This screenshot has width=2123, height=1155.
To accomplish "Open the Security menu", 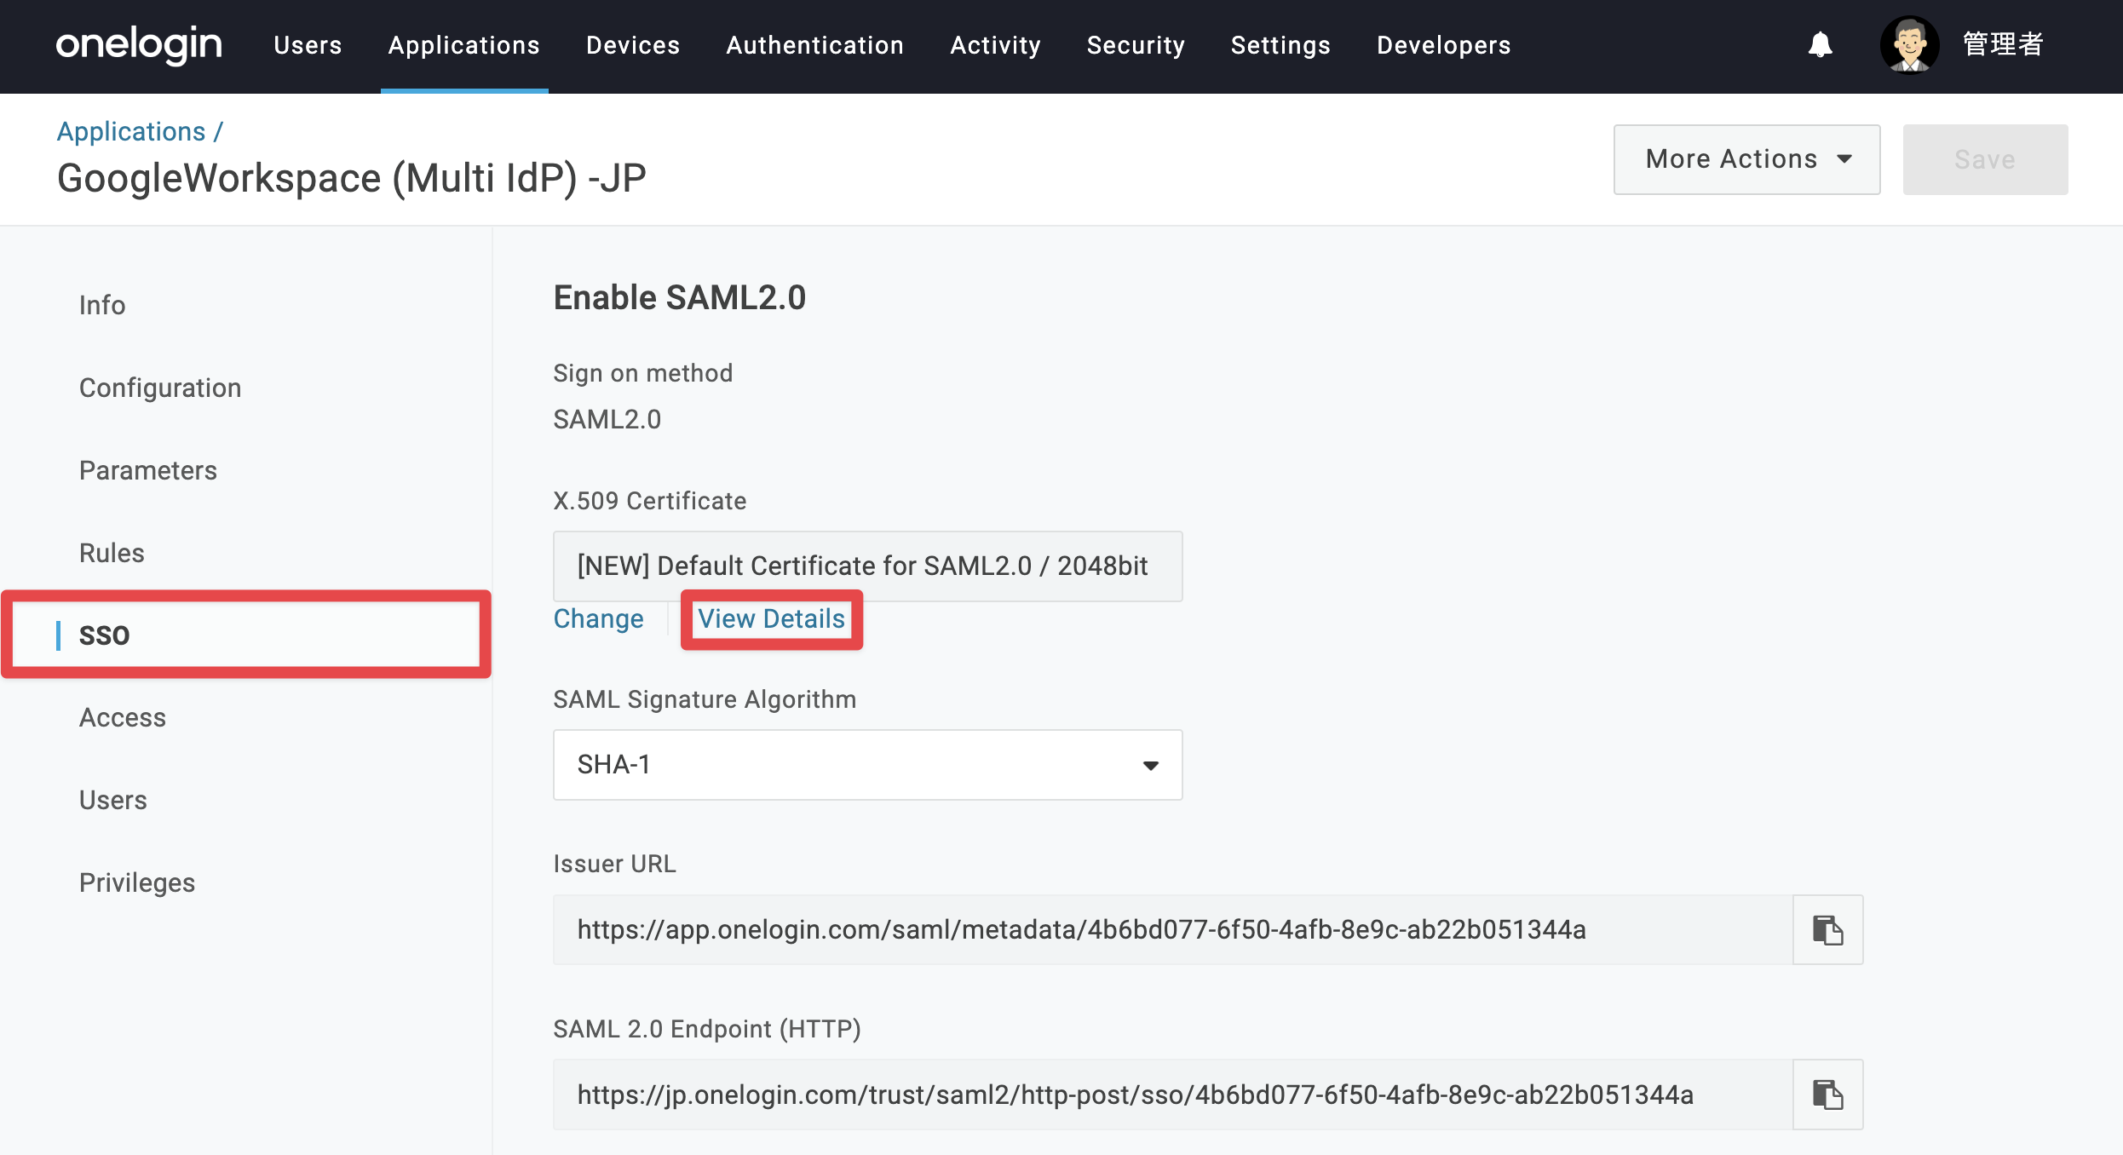I will [1136, 45].
